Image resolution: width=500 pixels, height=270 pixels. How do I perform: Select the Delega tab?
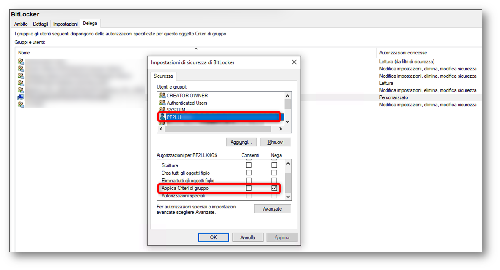tap(90, 23)
